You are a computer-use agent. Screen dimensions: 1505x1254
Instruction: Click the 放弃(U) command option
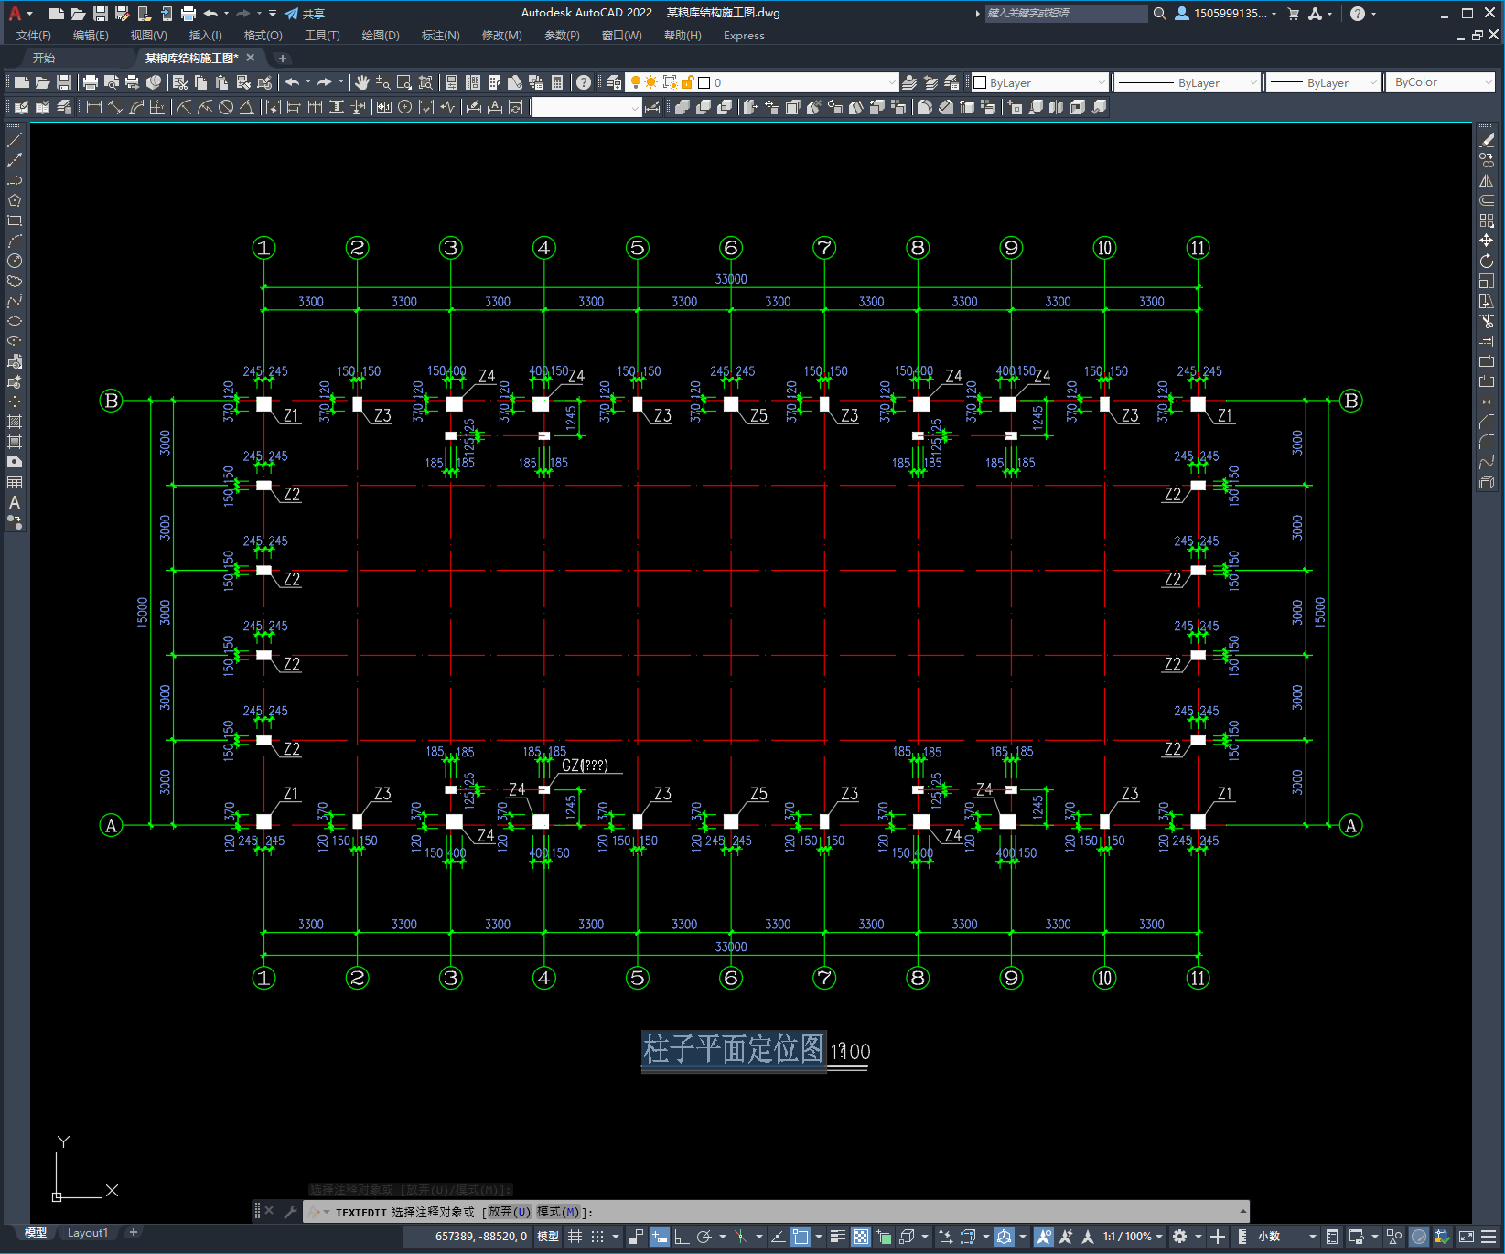pos(510,1211)
